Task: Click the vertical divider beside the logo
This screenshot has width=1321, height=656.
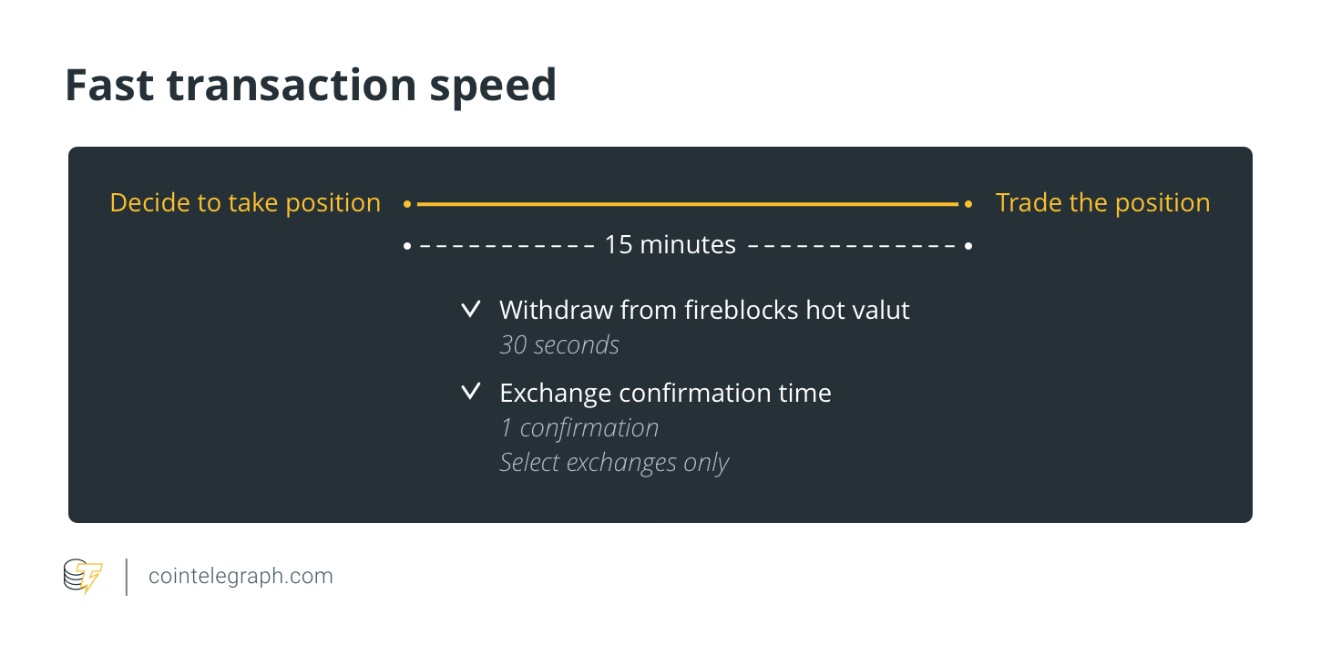Action: click(127, 577)
